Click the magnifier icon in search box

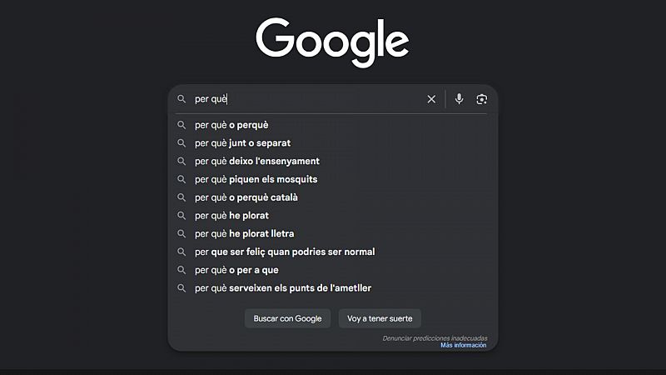point(181,99)
